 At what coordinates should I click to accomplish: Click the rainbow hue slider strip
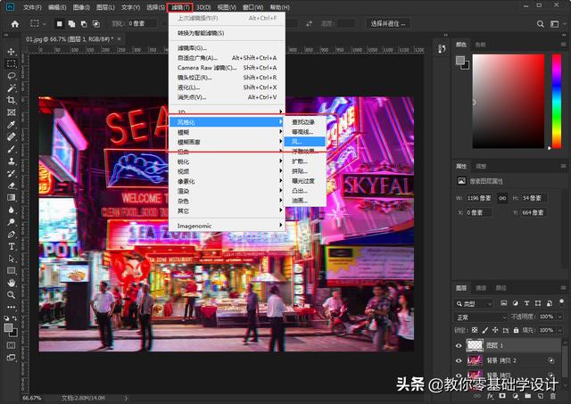(x=557, y=101)
